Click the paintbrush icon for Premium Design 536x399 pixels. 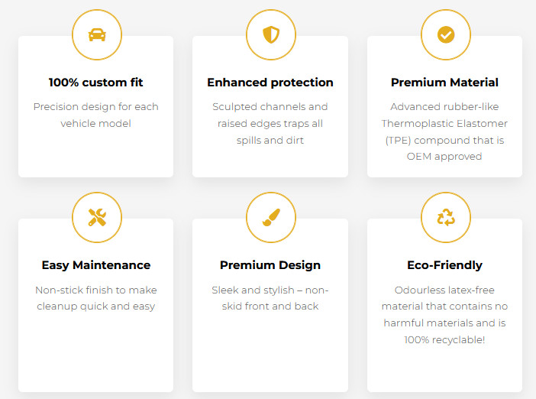(270, 217)
